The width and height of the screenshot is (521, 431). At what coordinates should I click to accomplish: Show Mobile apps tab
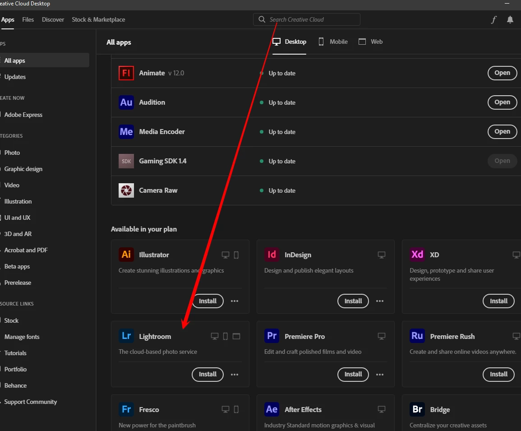click(x=333, y=42)
